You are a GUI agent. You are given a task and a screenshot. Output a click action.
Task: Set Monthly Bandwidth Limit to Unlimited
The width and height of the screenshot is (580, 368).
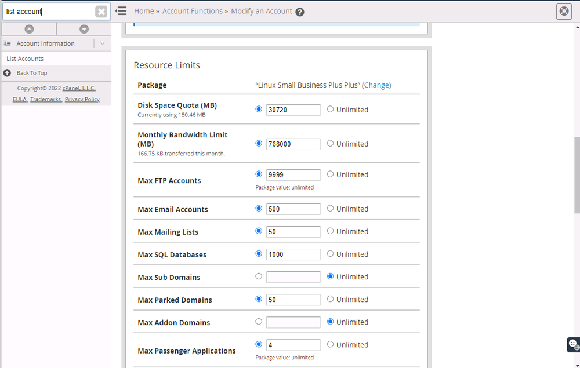(x=331, y=143)
